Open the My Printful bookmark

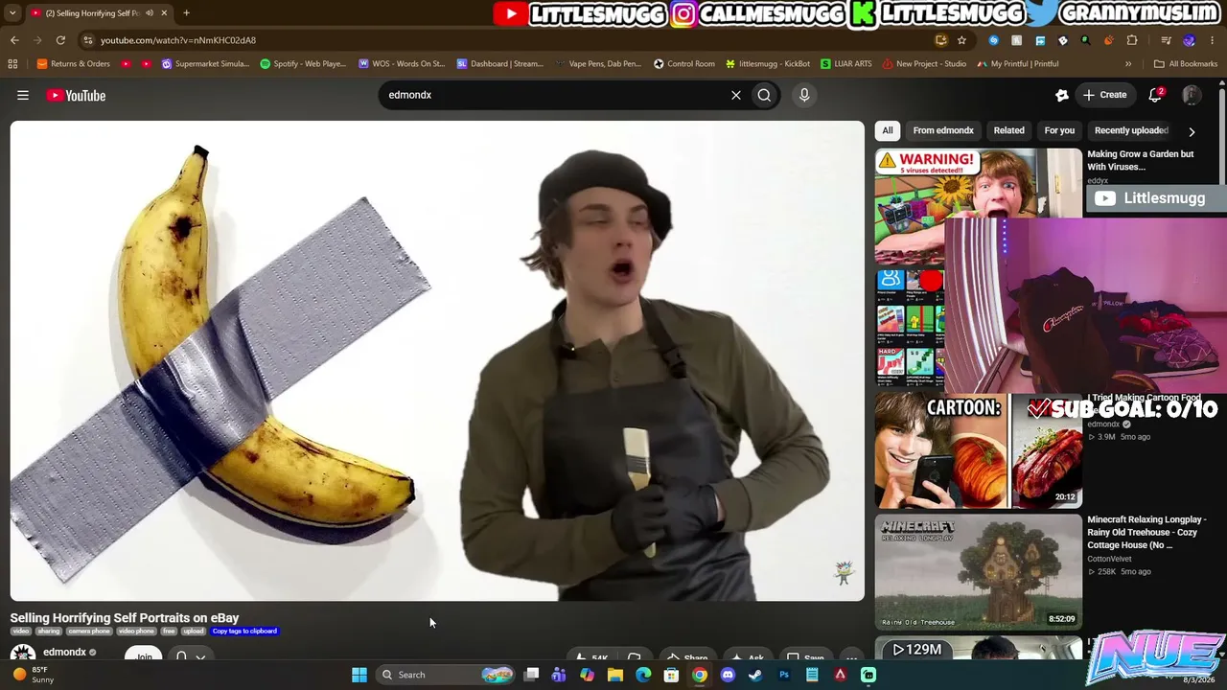pyautogui.click(x=1018, y=64)
